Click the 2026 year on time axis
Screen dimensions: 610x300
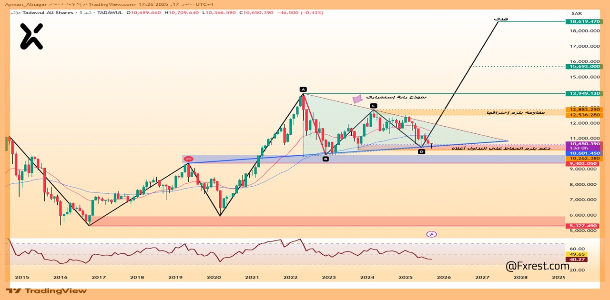443,277
